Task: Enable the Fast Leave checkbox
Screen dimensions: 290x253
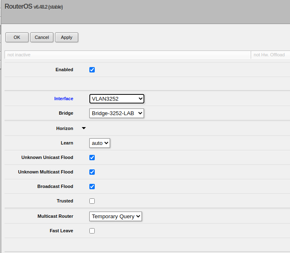Action: (x=92, y=231)
